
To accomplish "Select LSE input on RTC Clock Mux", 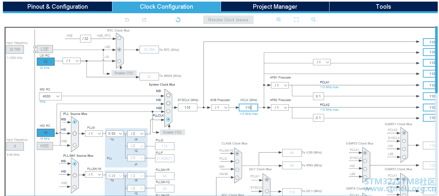I will (x=120, y=50).
